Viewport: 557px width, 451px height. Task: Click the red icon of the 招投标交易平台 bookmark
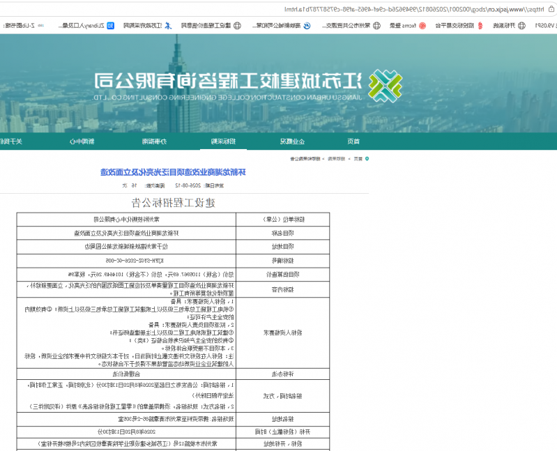480,26
